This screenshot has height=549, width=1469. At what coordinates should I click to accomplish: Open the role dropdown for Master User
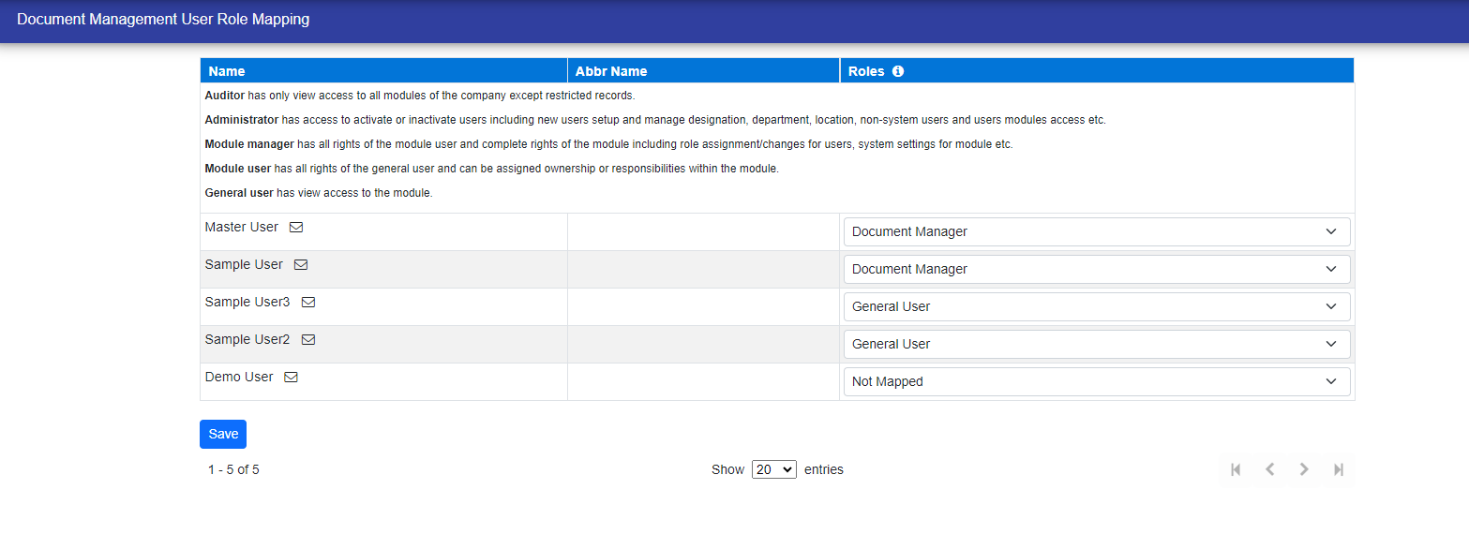[x=1096, y=231]
